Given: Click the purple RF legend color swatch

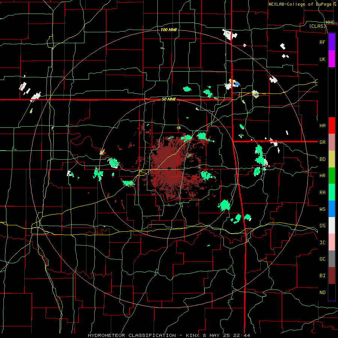Looking at the screenshot, I should click(332, 42).
